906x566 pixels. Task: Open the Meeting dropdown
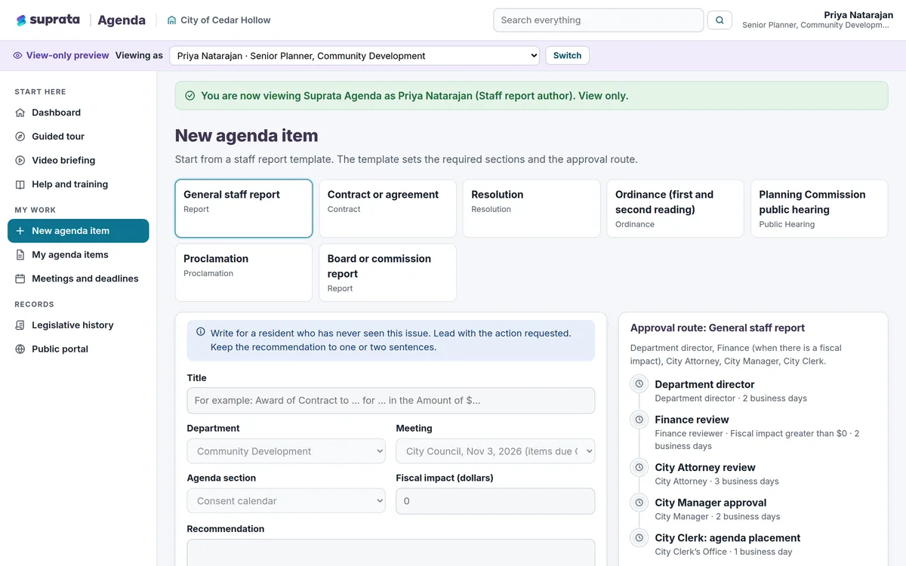(495, 451)
